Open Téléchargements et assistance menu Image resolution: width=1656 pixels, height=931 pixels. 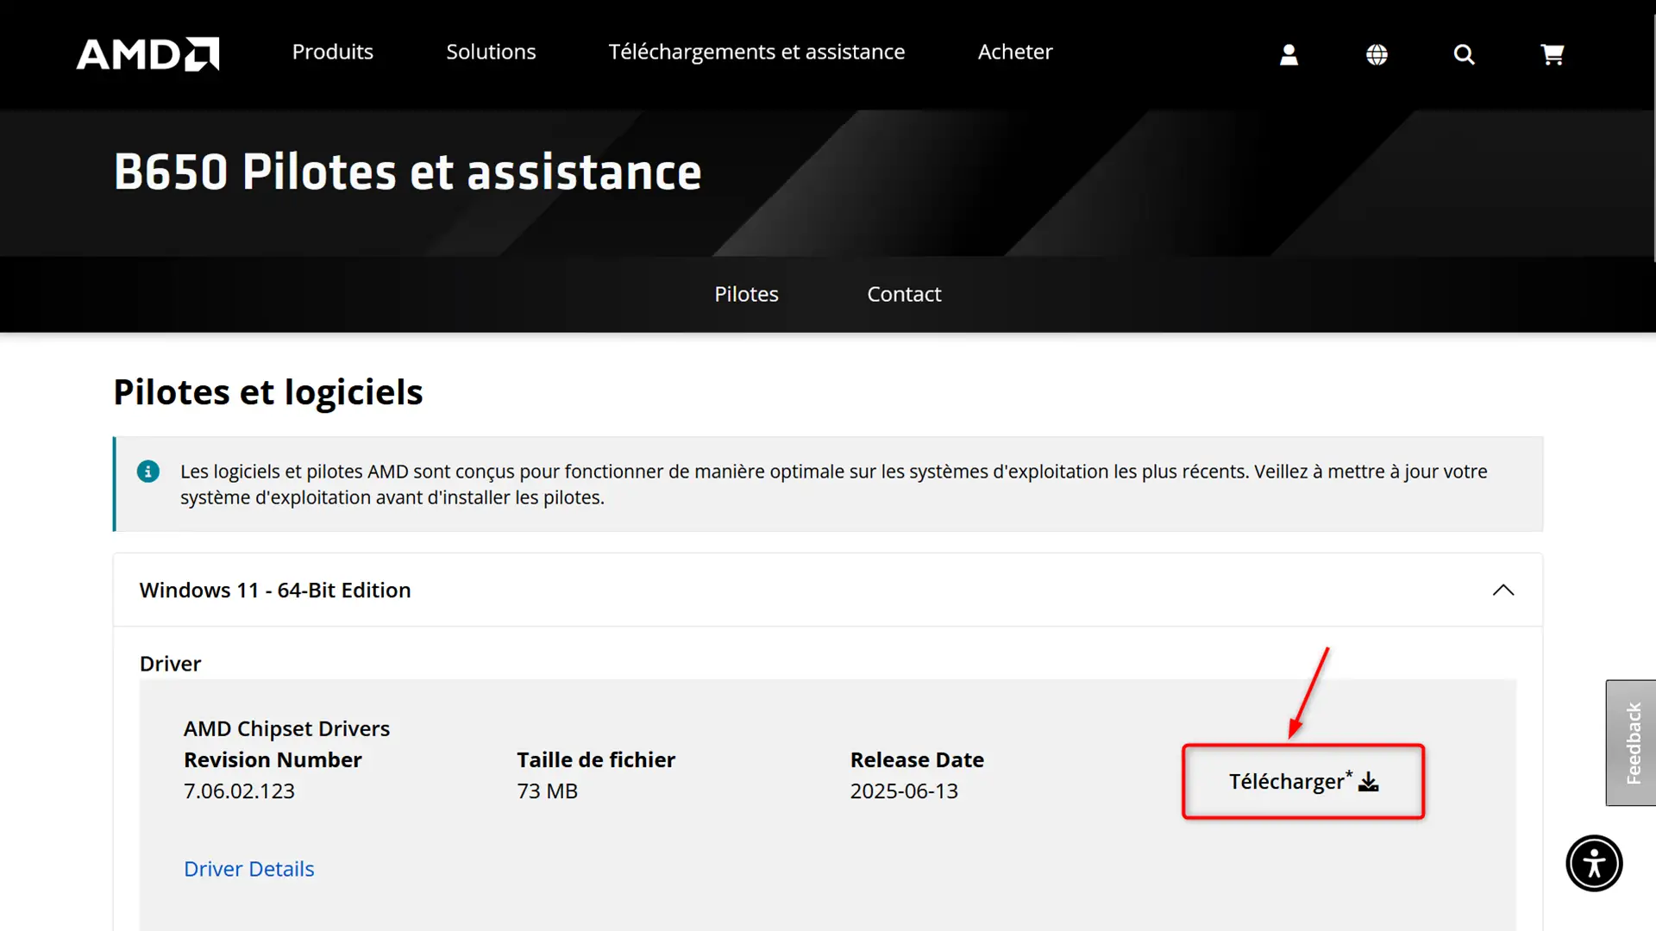tap(756, 52)
